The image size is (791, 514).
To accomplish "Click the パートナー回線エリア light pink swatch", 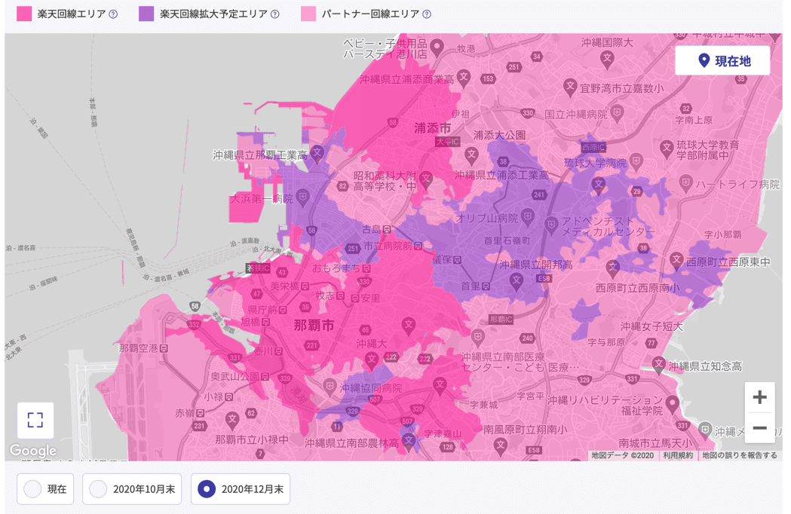I will [308, 14].
